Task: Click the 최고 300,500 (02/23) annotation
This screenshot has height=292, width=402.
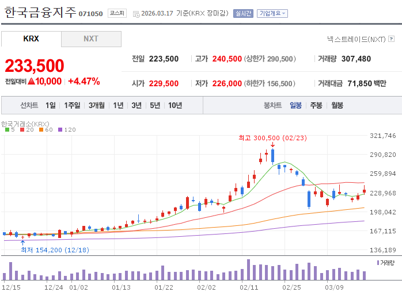Action: [272, 138]
